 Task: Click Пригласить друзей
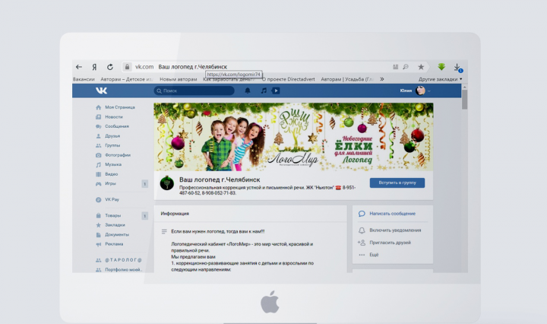(x=390, y=243)
